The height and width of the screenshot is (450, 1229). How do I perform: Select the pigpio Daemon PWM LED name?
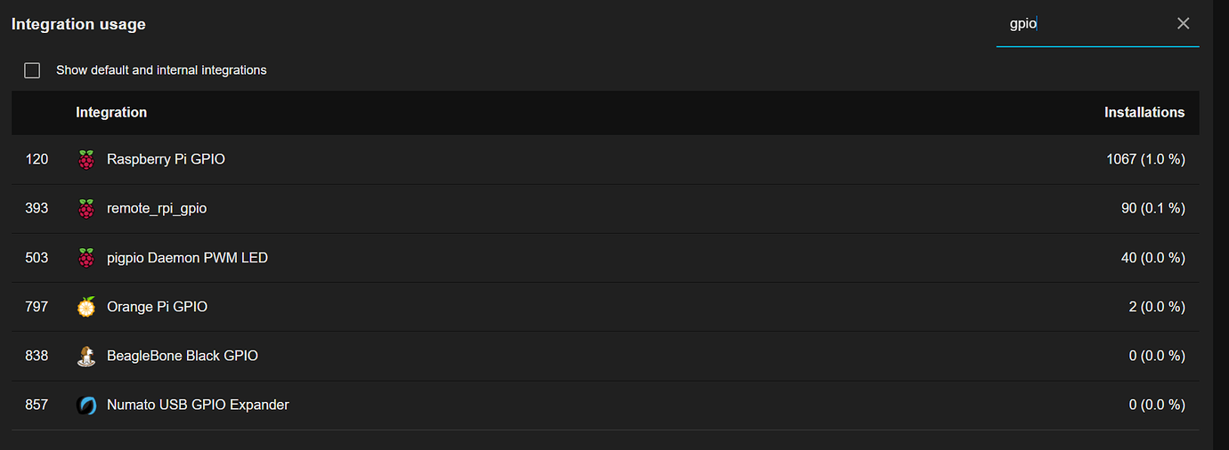click(187, 258)
